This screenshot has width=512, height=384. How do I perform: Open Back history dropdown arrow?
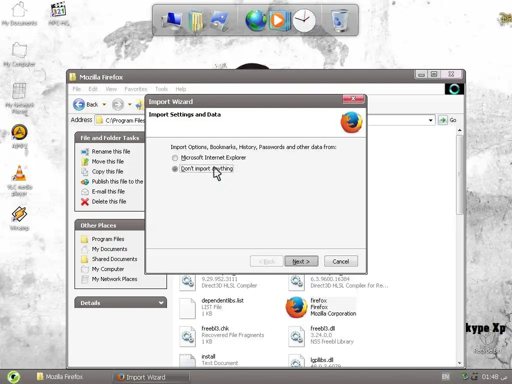[104, 104]
